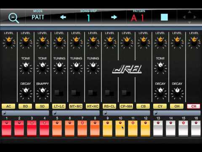Select the LT•LC instrument button
The height and width of the screenshot is (152, 202).
point(59,106)
